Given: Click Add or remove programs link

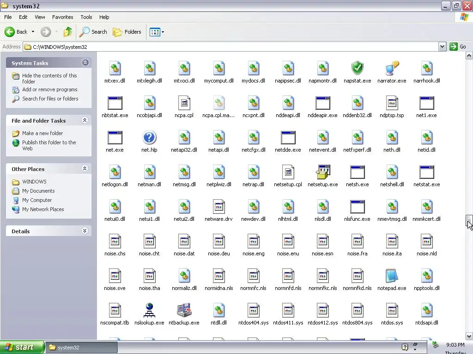Looking at the screenshot, I should tap(50, 89).
